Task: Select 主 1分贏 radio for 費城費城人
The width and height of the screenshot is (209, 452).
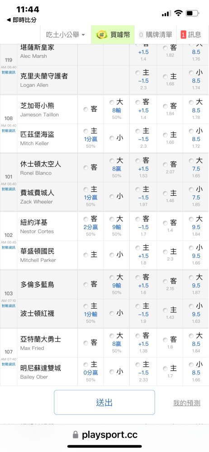Action: [x=86, y=190]
